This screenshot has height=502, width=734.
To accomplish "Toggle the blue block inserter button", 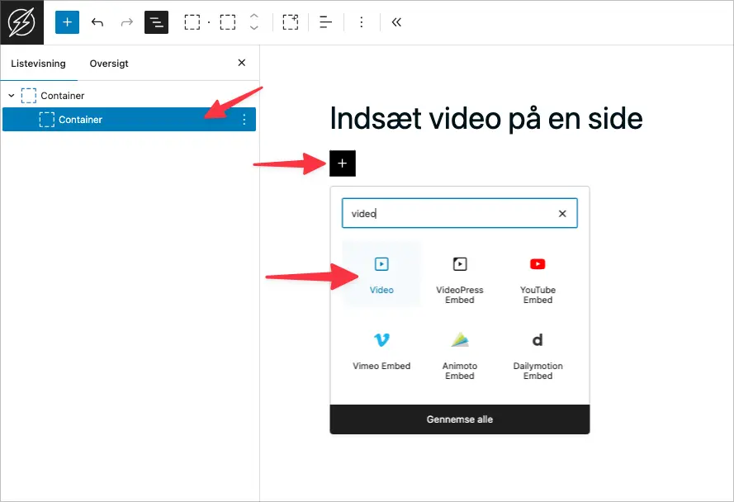I will [x=67, y=22].
